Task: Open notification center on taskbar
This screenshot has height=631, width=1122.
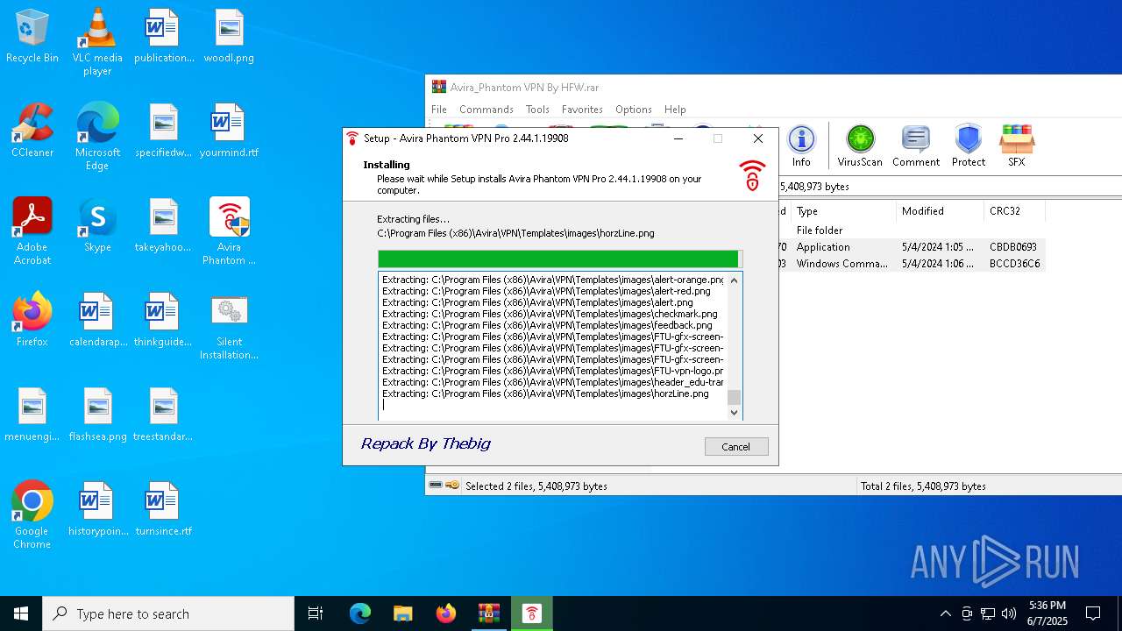Action: [1093, 613]
